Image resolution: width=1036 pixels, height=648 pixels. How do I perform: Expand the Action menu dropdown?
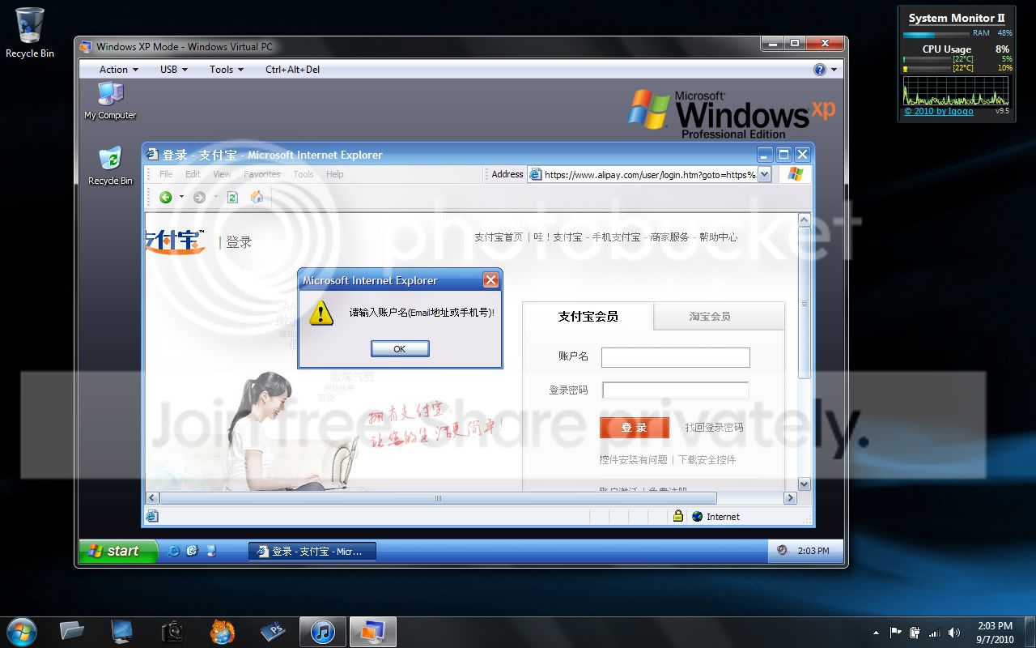pos(119,70)
